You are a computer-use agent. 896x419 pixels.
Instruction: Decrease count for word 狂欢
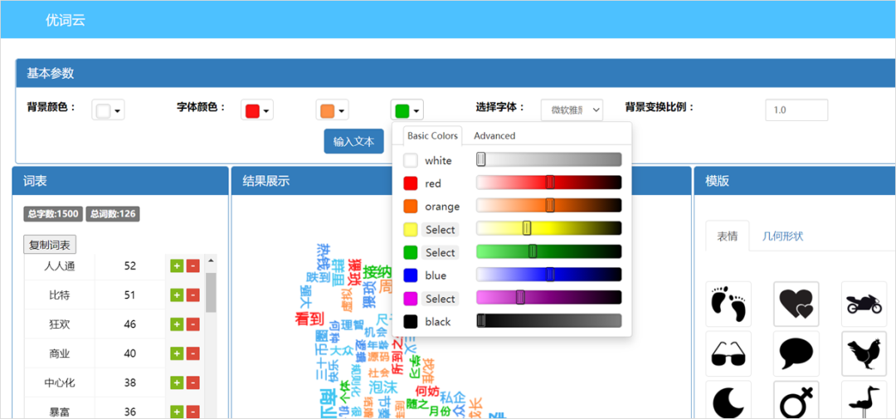193,324
